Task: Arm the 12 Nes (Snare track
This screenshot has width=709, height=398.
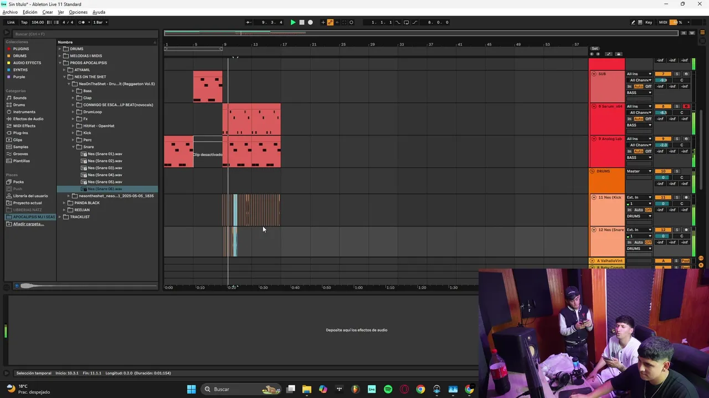Action: tap(686, 230)
